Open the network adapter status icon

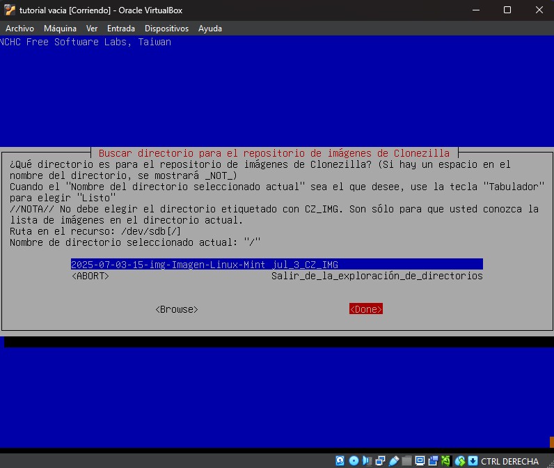[x=380, y=460]
